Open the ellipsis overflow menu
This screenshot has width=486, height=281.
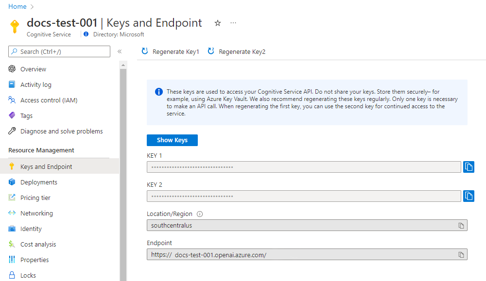[x=233, y=23]
